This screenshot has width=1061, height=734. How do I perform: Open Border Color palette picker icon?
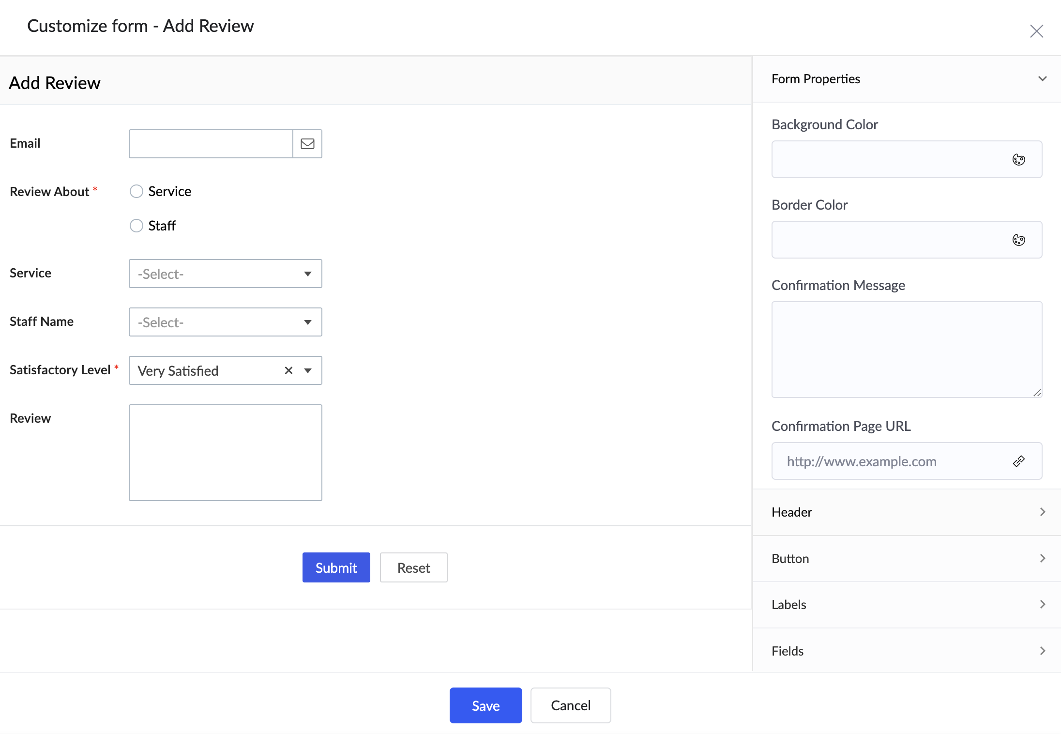point(1018,240)
